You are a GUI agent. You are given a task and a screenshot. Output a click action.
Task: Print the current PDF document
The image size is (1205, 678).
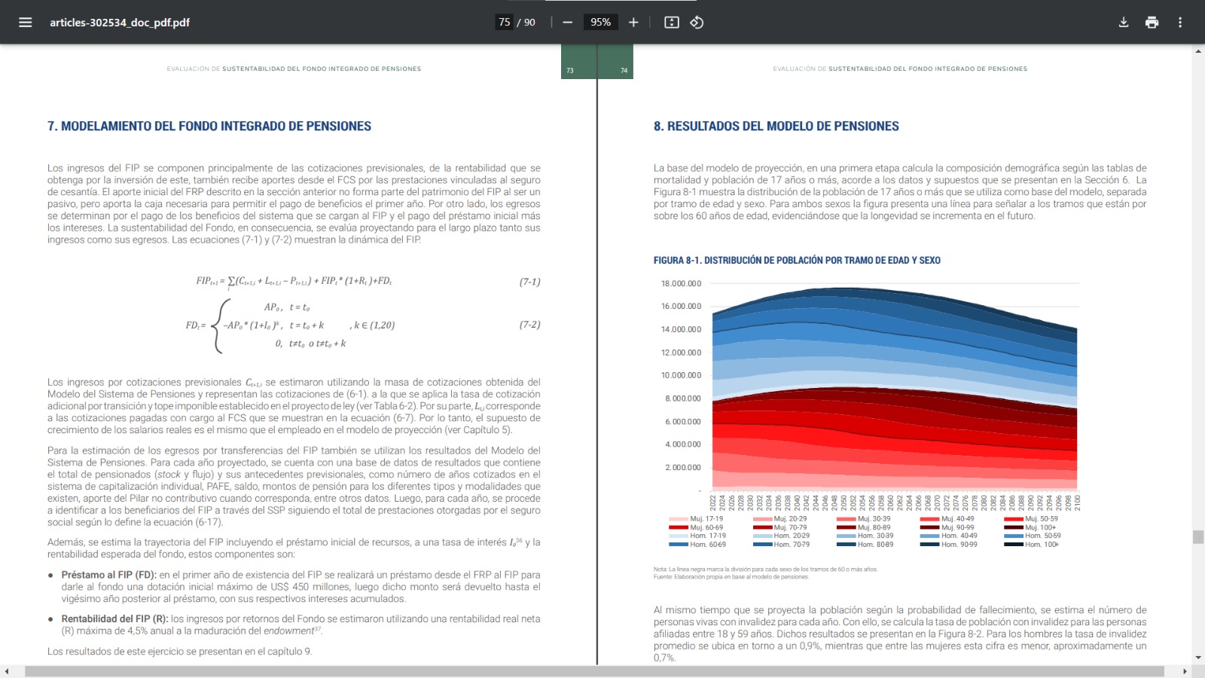[1152, 22]
